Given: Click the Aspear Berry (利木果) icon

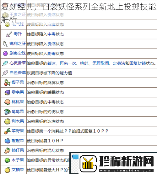Looking at the screenshot, I should click(x=7, y=121).
